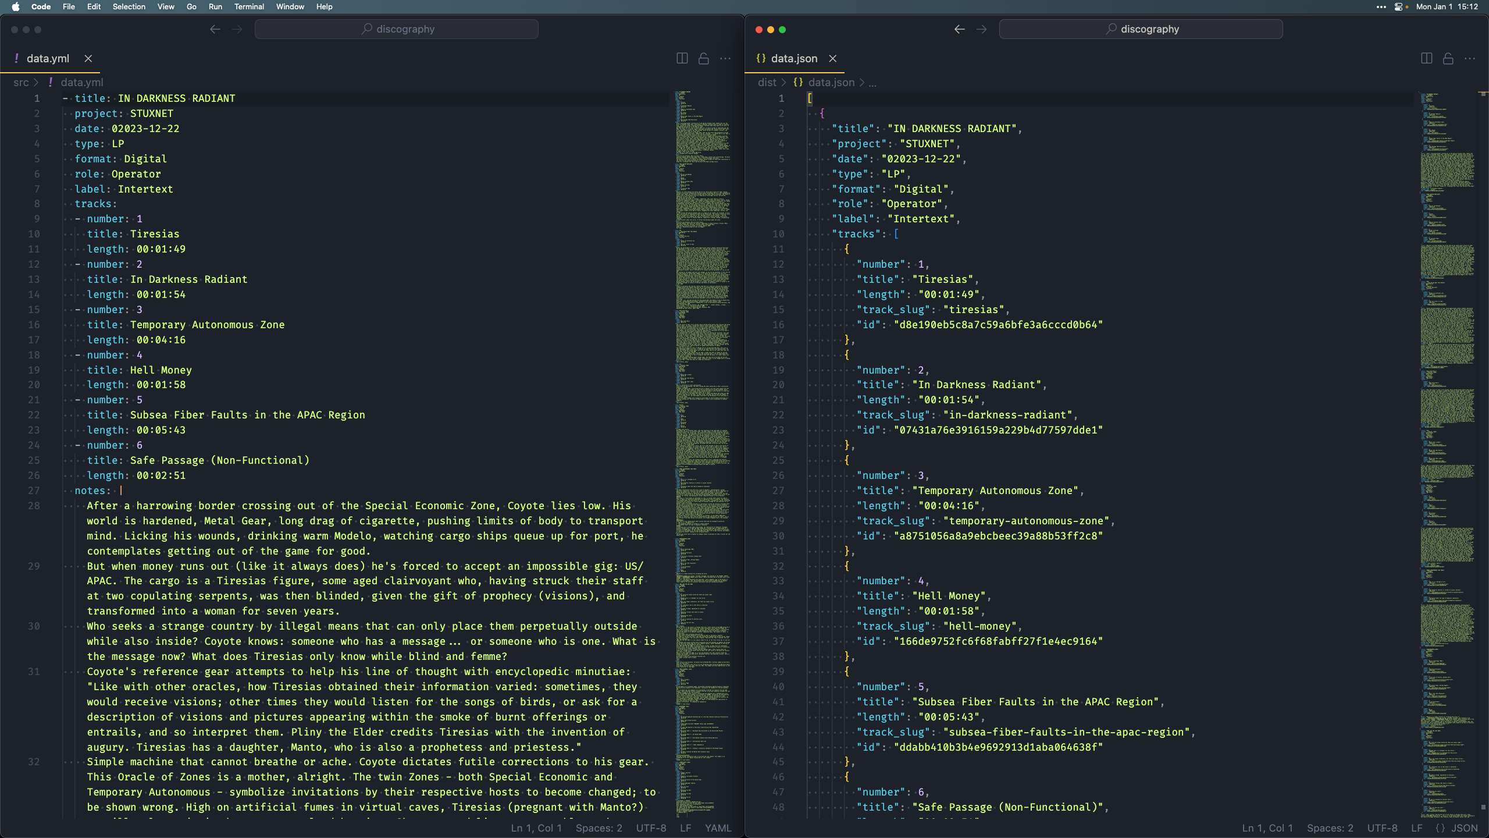Click the menu bar overflow dots

(1381, 6)
